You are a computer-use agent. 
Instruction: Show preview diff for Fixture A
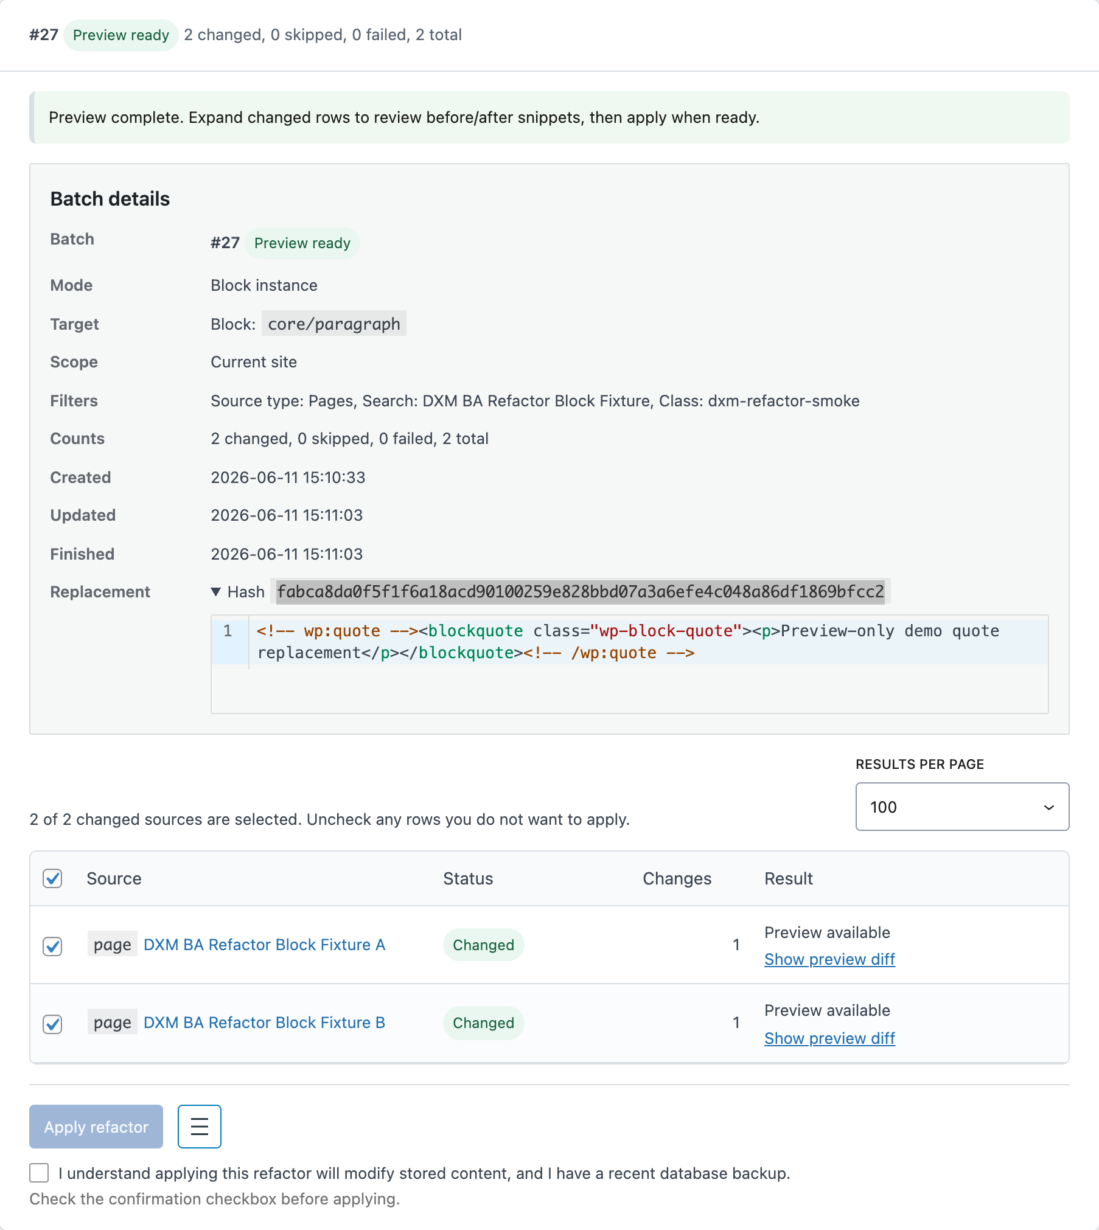829,959
